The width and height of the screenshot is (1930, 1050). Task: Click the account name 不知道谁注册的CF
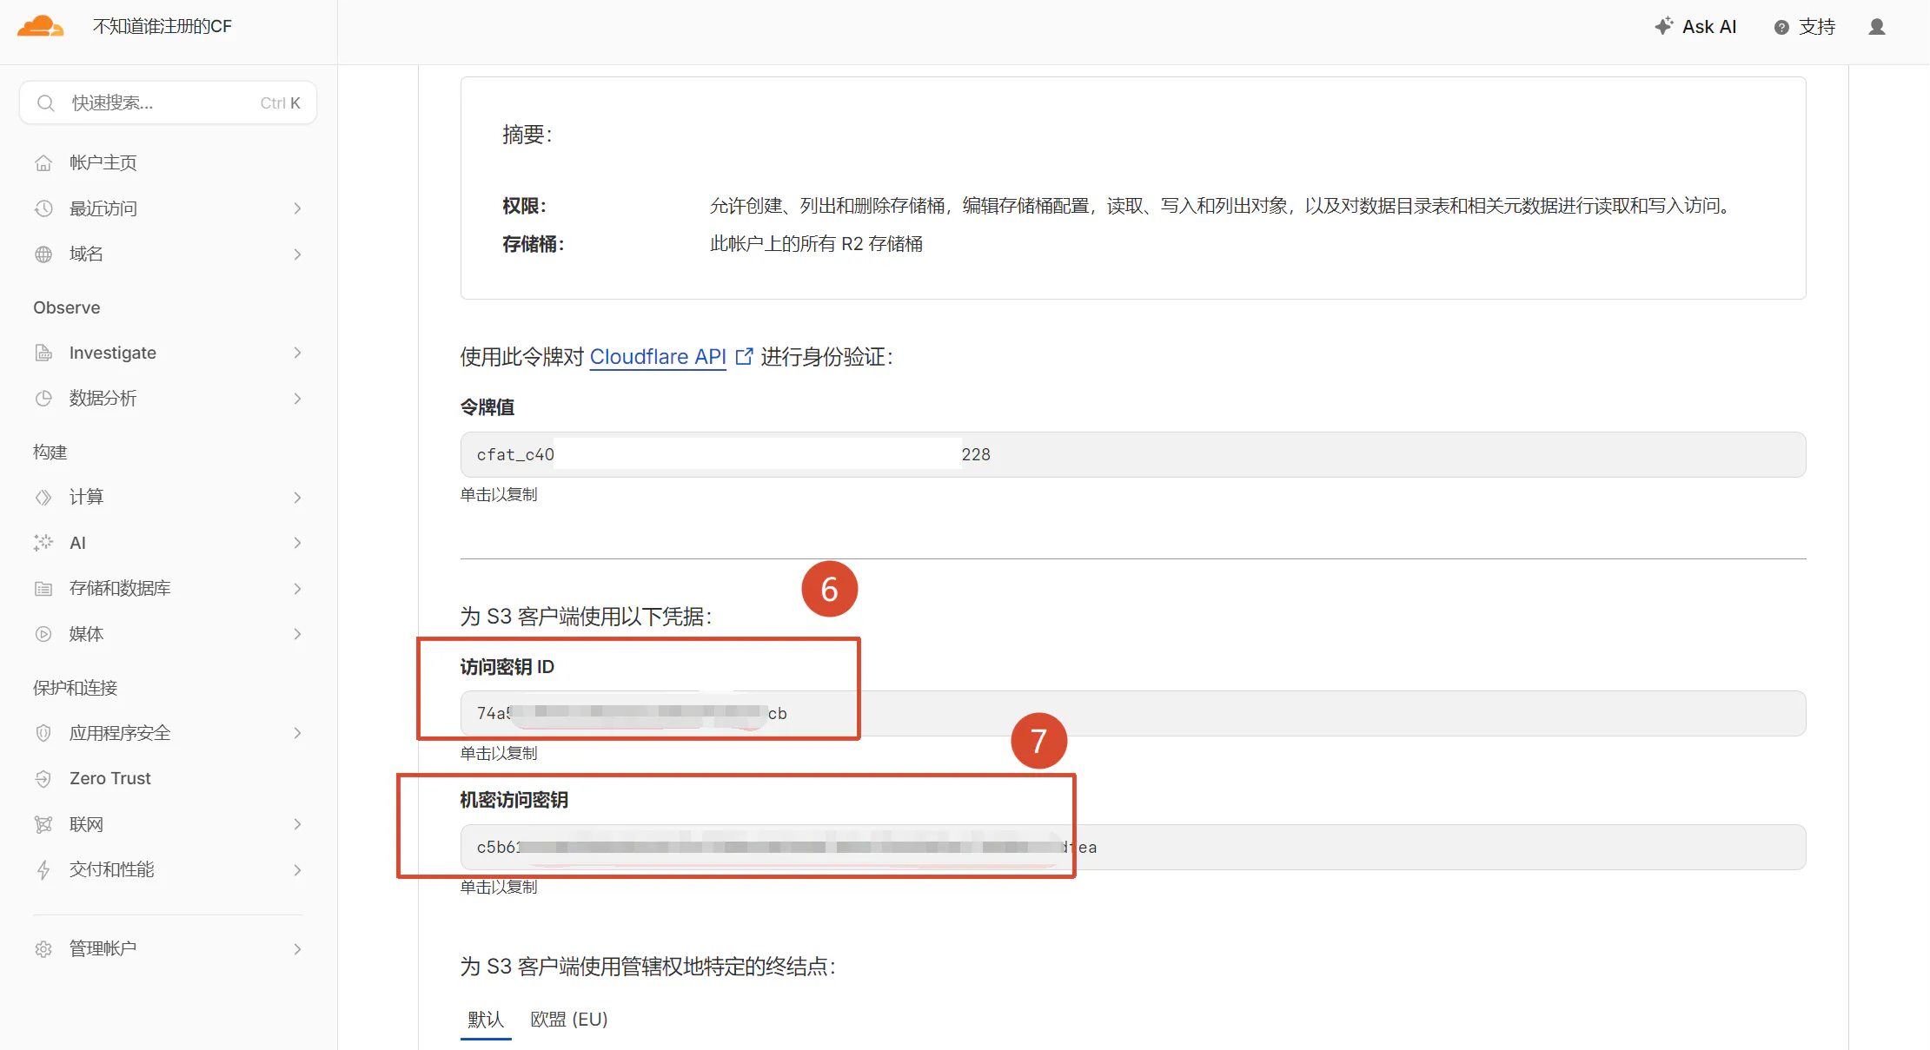(162, 27)
